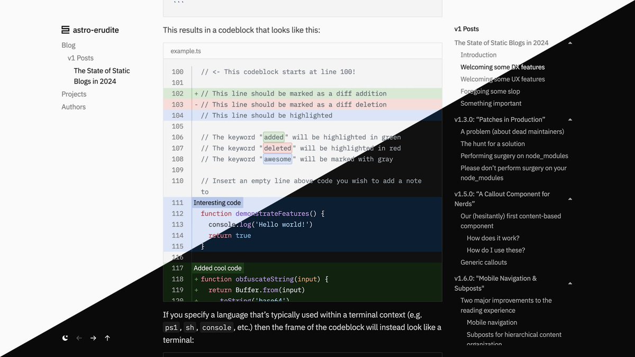
Task: Go to previous post with left arrow
Action: pos(79,338)
